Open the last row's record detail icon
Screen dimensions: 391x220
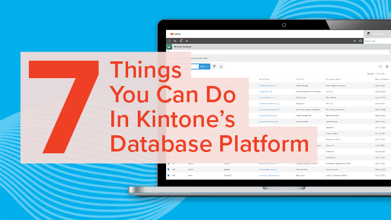coord(168,176)
